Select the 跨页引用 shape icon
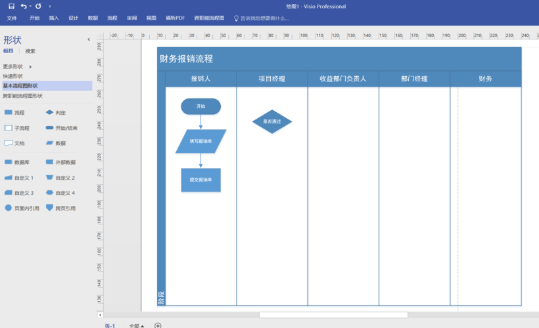The width and height of the screenshot is (539, 328). coord(49,207)
